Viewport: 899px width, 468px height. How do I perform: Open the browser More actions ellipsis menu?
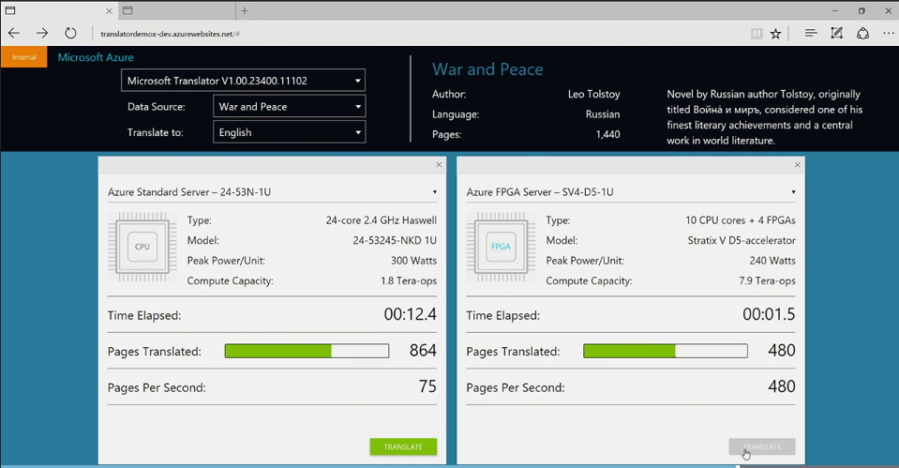click(x=888, y=33)
